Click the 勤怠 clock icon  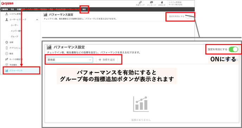tap(7, 54)
